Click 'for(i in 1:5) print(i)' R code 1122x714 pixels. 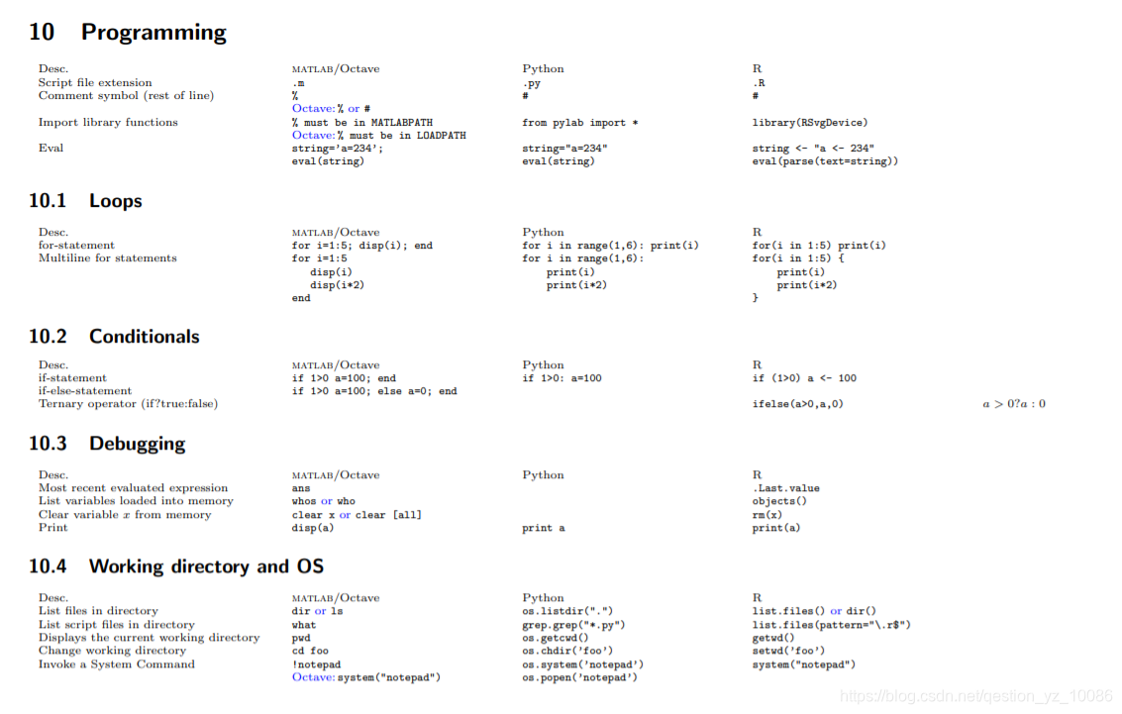point(819,246)
